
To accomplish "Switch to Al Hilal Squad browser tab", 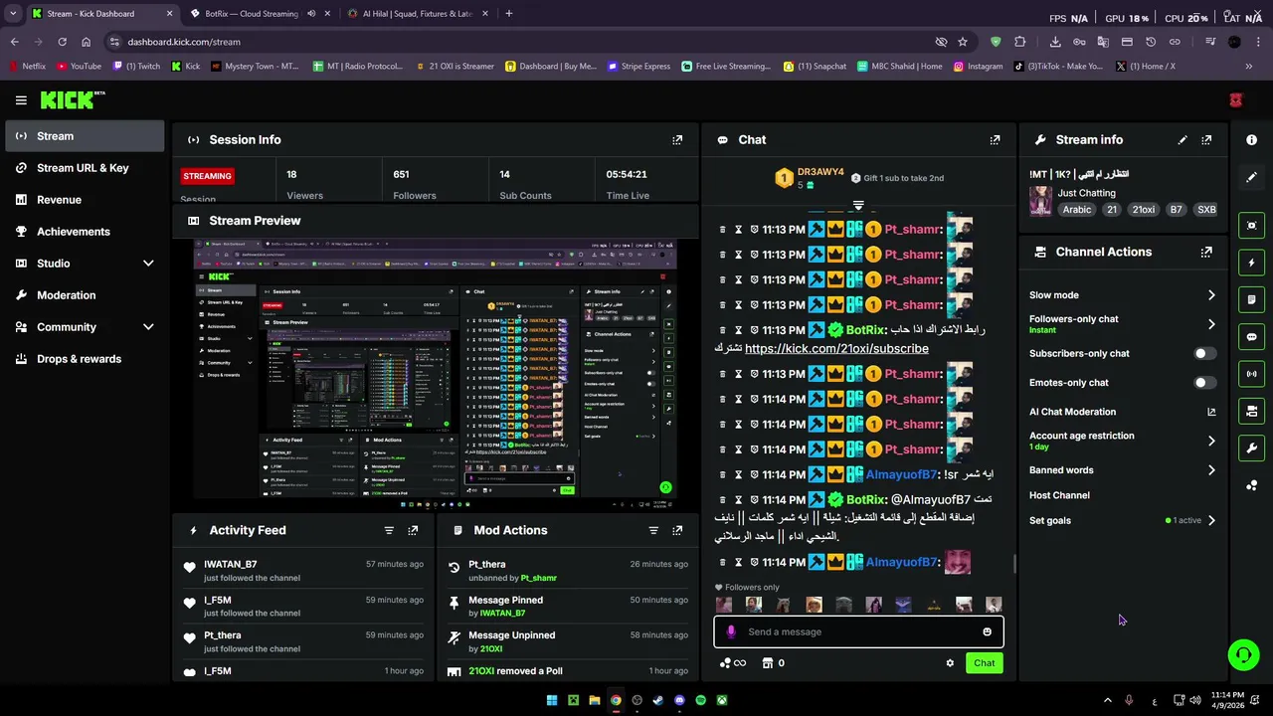I will (418, 14).
